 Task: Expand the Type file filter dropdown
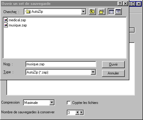(93, 72)
